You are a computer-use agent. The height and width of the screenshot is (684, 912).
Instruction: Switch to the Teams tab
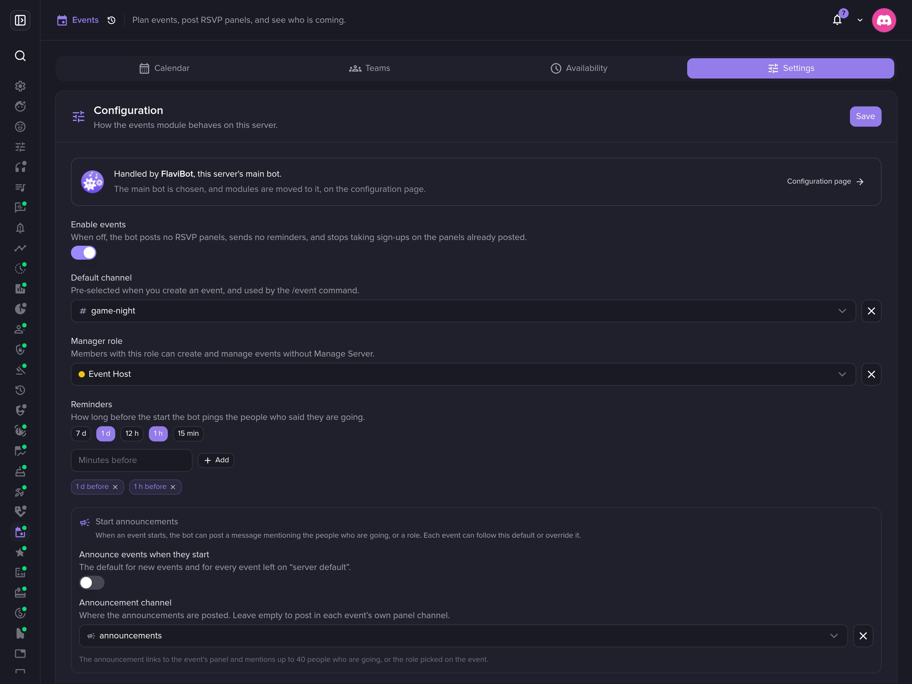point(370,68)
